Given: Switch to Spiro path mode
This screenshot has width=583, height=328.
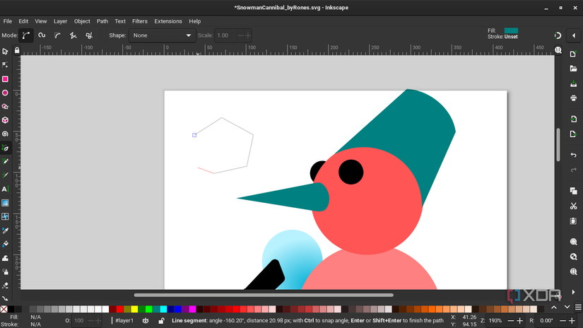Looking at the screenshot, I should coord(42,35).
